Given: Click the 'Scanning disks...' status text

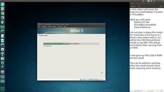Looking at the screenshot, I should click(48, 46).
